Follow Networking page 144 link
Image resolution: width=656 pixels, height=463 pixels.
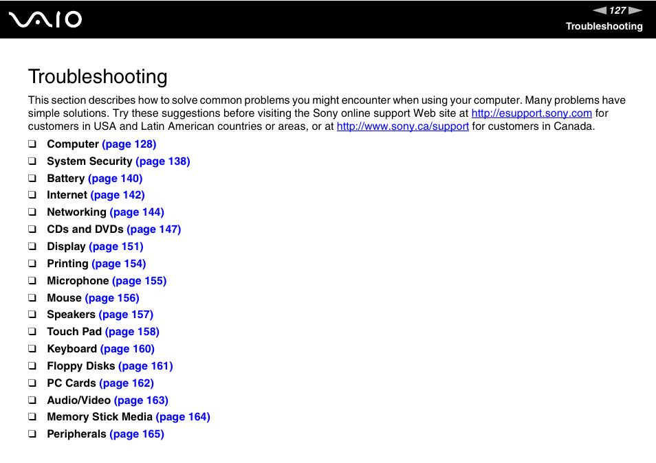coord(137,212)
